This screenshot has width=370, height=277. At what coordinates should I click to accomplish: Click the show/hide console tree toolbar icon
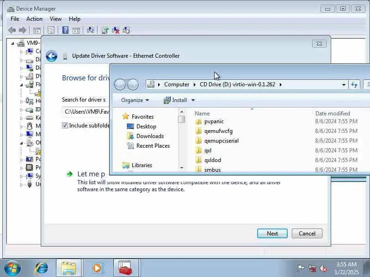(x=37, y=30)
